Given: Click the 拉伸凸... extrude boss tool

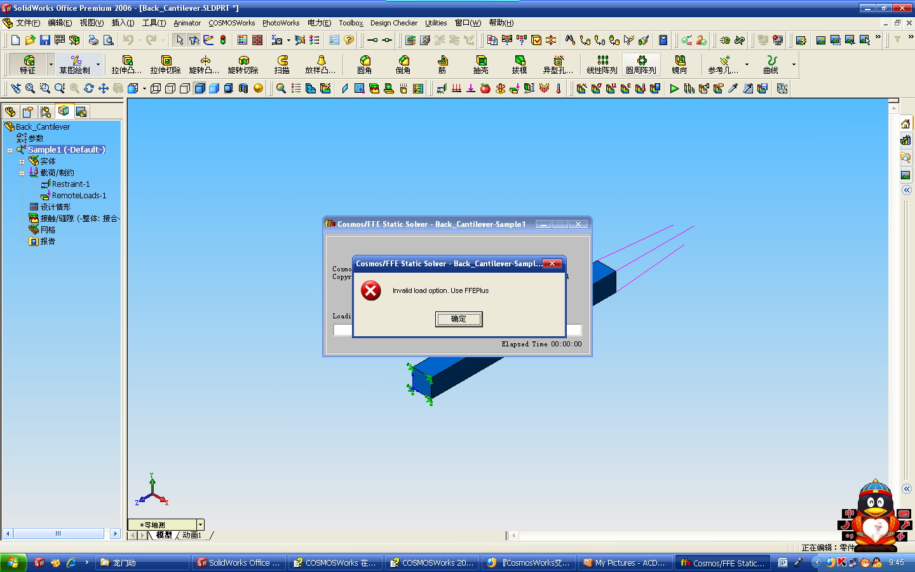Looking at the screenshot, I should pyautogui.click(x=127, y=64).
